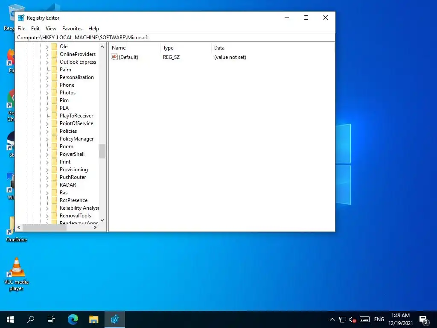Select the Phone folder icon

pyautogui.click(x=54, y=85)
